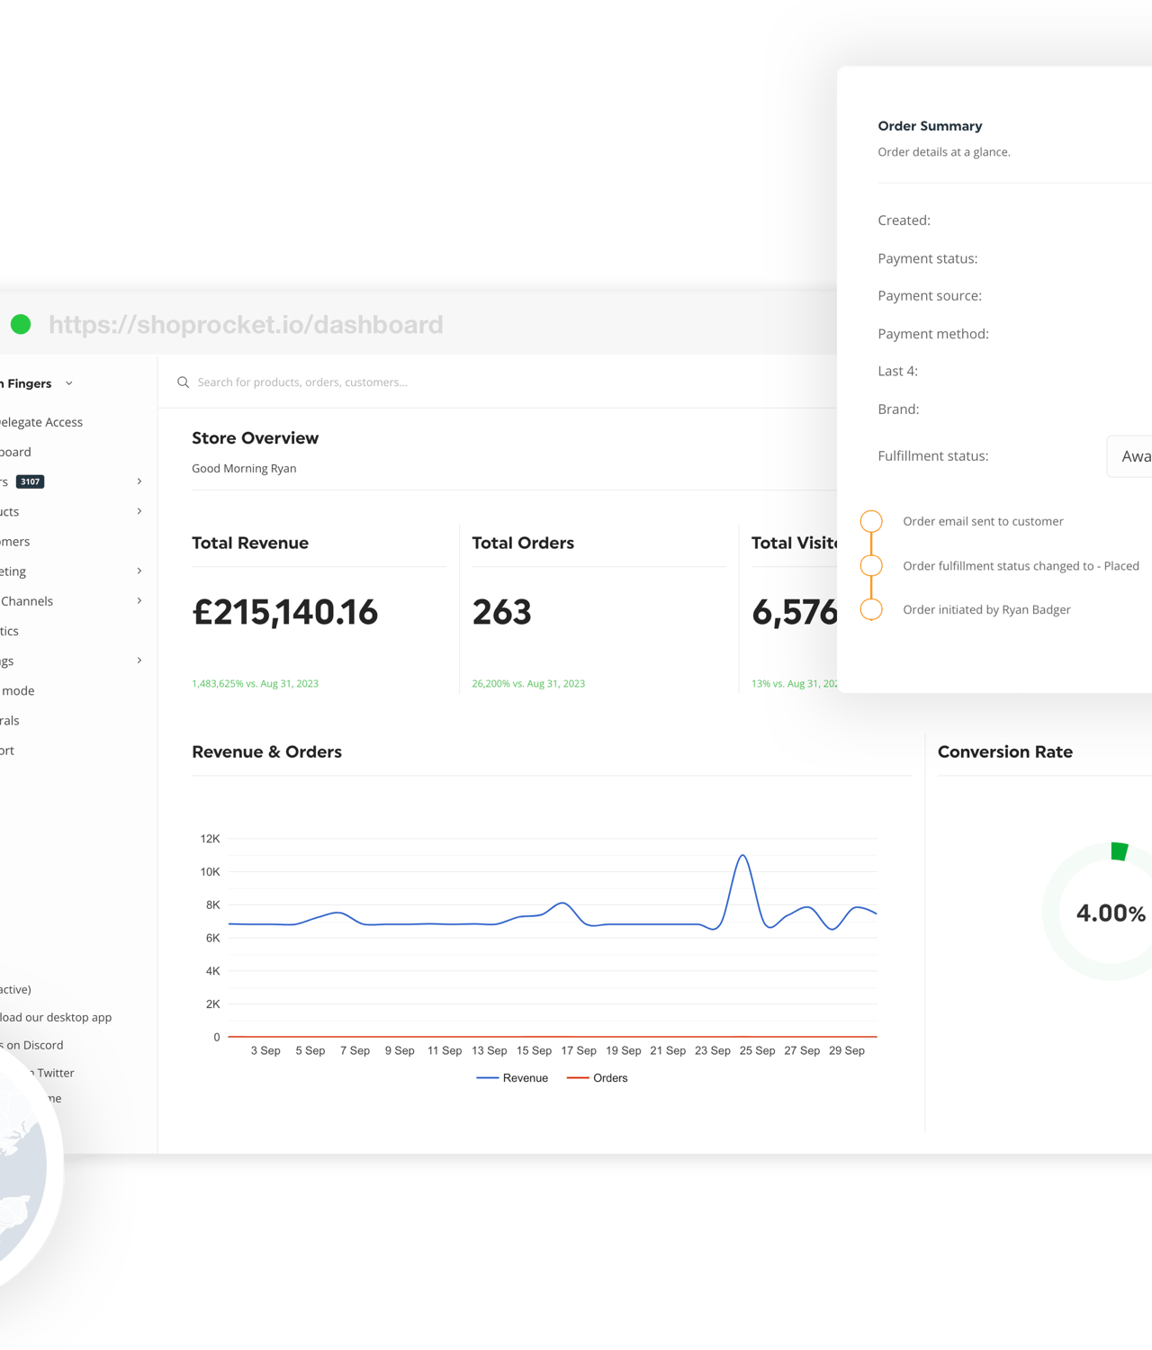The height and width of the screenshot is (1350, 1152).
Task: Open the store name dropdown chevron
Action: (x=69, y=383)
